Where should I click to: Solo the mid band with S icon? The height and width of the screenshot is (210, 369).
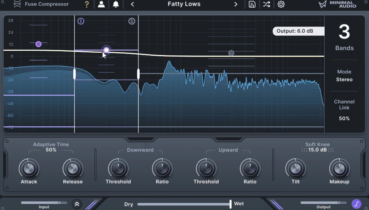point(132,22)
